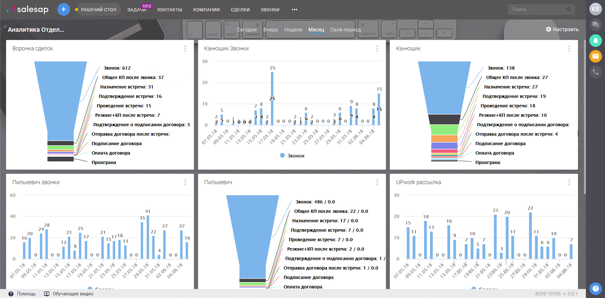Open options menu for Воронка сделок widget
The image size is (605, 298).
coord(185,48)
